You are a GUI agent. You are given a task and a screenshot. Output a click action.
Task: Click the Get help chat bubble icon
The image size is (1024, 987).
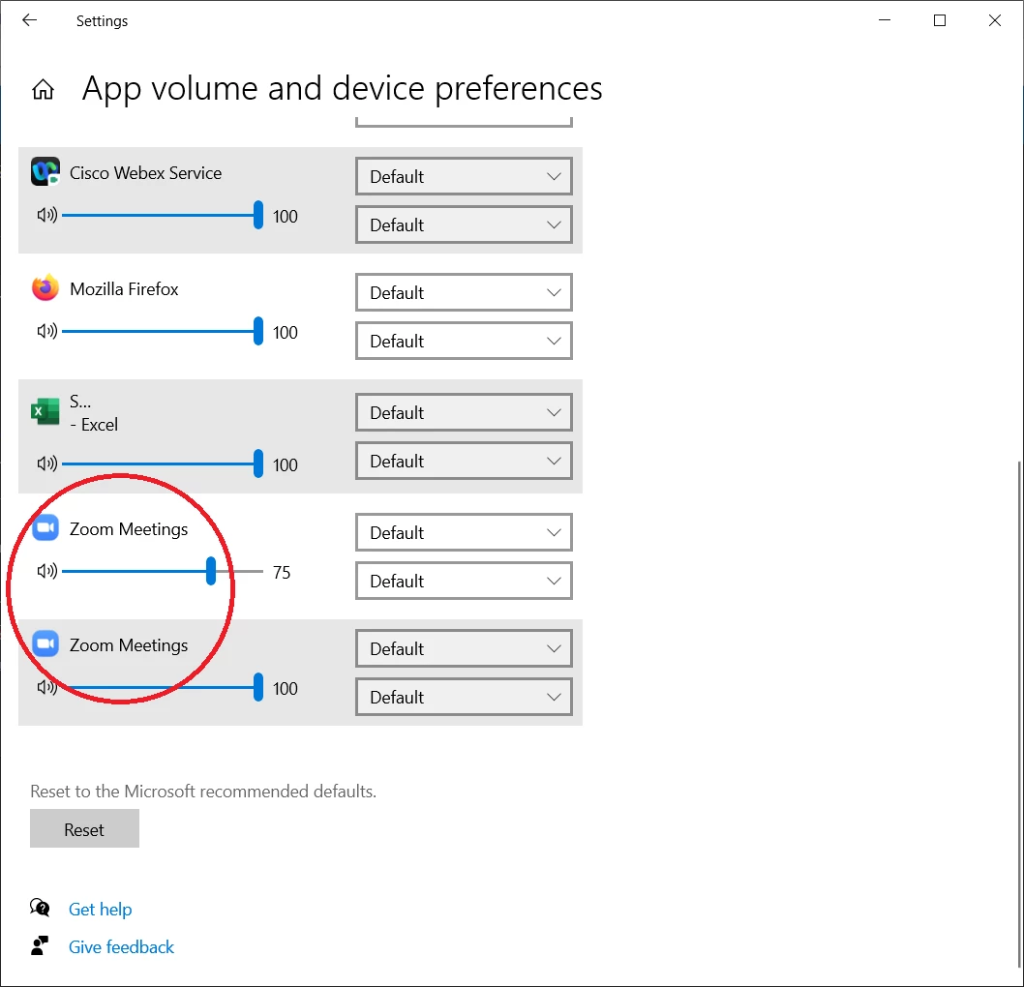point(40,908)
